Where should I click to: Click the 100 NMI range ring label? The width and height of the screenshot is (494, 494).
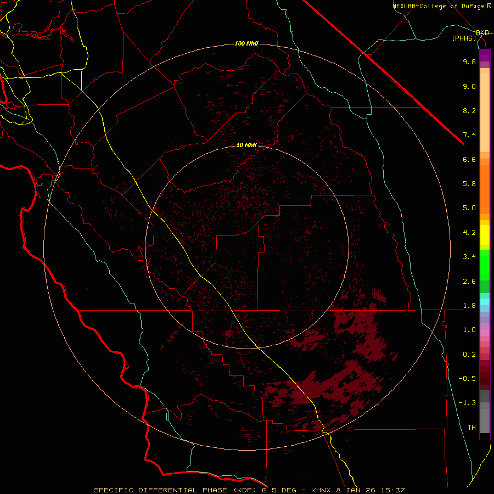(x=246, y=43)
